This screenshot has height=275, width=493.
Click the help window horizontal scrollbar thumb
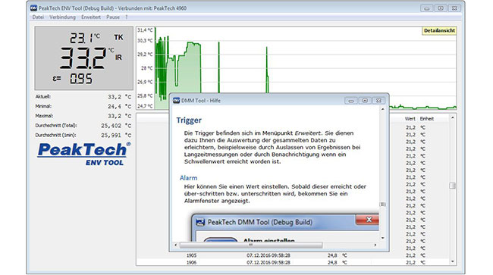click(x=251, y=245)
